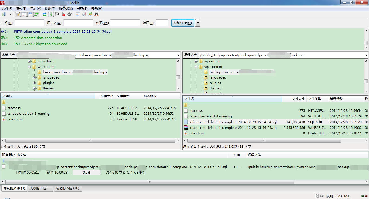This screenshot has width=369, height=199.
Task: Focus the 用户名(U) username field
Action: pyautogui.click(x=78, y=23)
